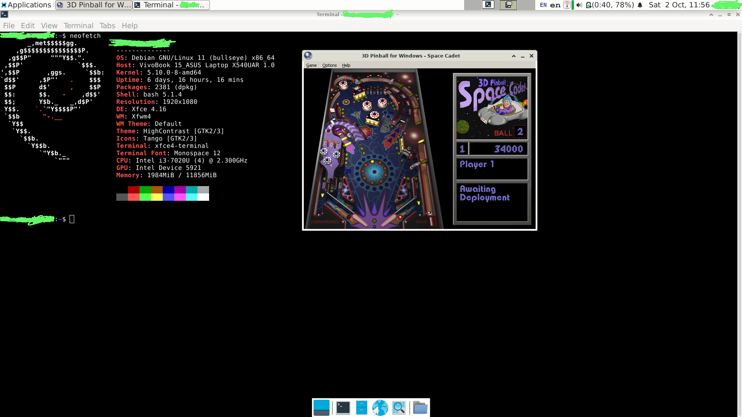Screen dimensions: 742x417
Task: Switch to the second workspace in pager
Action: 508,5
